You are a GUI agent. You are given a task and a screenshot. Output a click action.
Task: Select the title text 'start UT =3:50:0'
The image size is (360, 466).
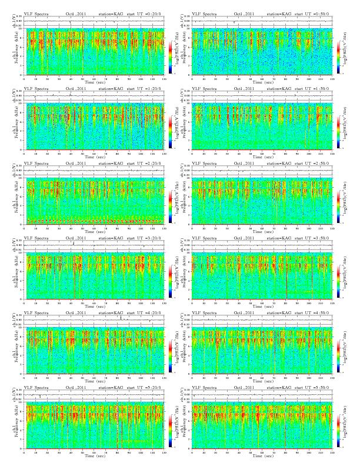coord(312,238)
